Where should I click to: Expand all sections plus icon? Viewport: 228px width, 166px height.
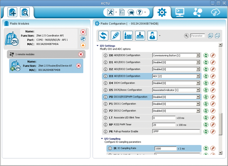click(210, 35)
